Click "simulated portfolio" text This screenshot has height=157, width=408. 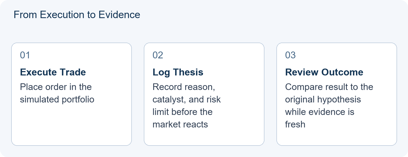point(57,99)
